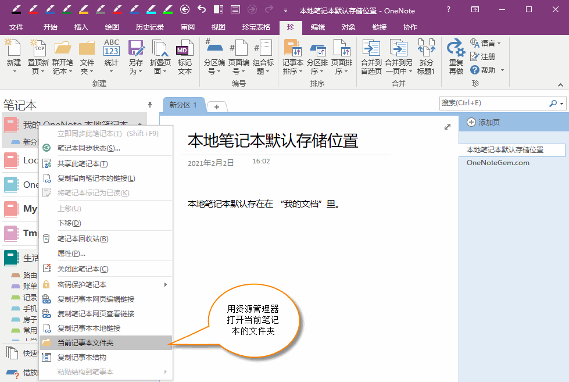Choose 下移(D) menu item
Viewport: 569px width, 382px height.
coord(106,223)
